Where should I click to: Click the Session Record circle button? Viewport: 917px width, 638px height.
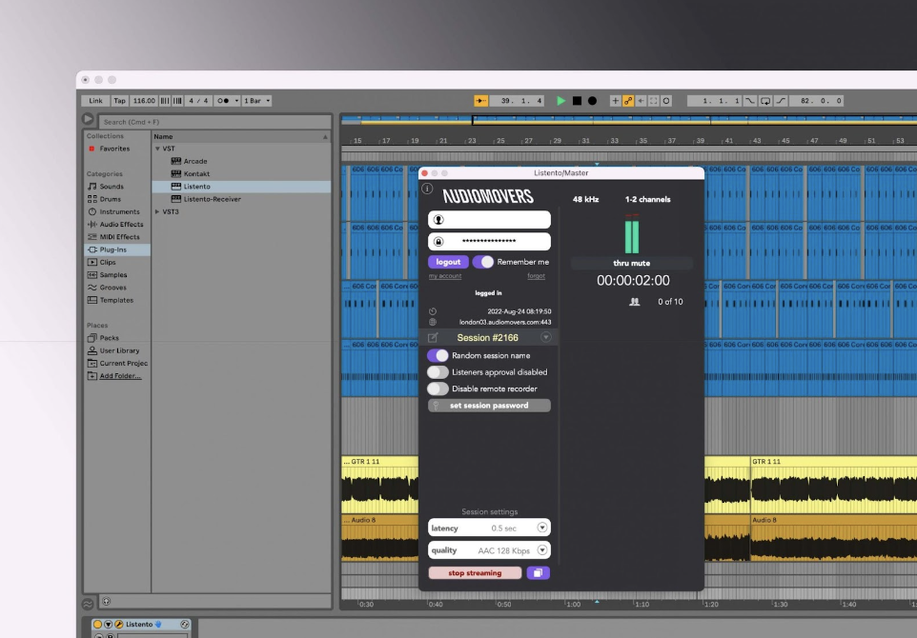click(x=666, y=101)
